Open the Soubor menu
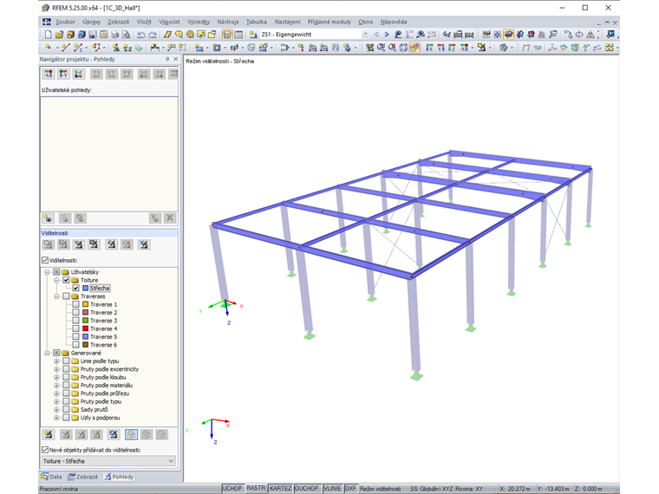The height and width of the screenshot is (494, 659). (65, 22)
